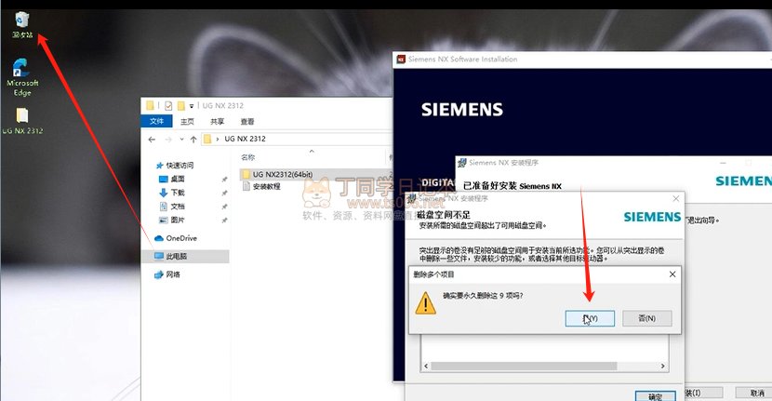Viewport: 772px width, 401px height.
Task: Open the 文件 tab in File Explorer
Action: point(156,121)
